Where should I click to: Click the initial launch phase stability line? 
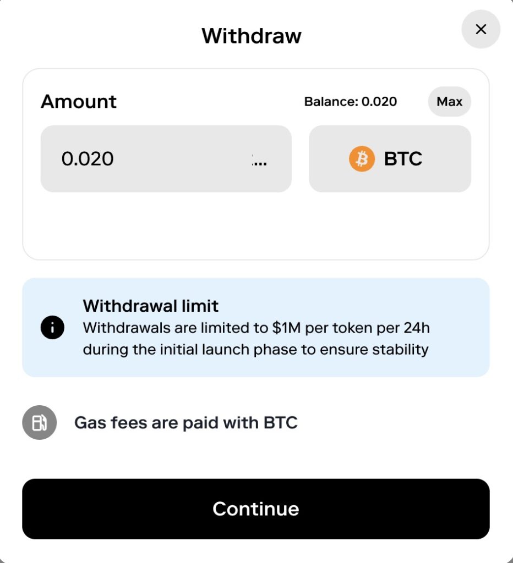[x=255, y=350]
